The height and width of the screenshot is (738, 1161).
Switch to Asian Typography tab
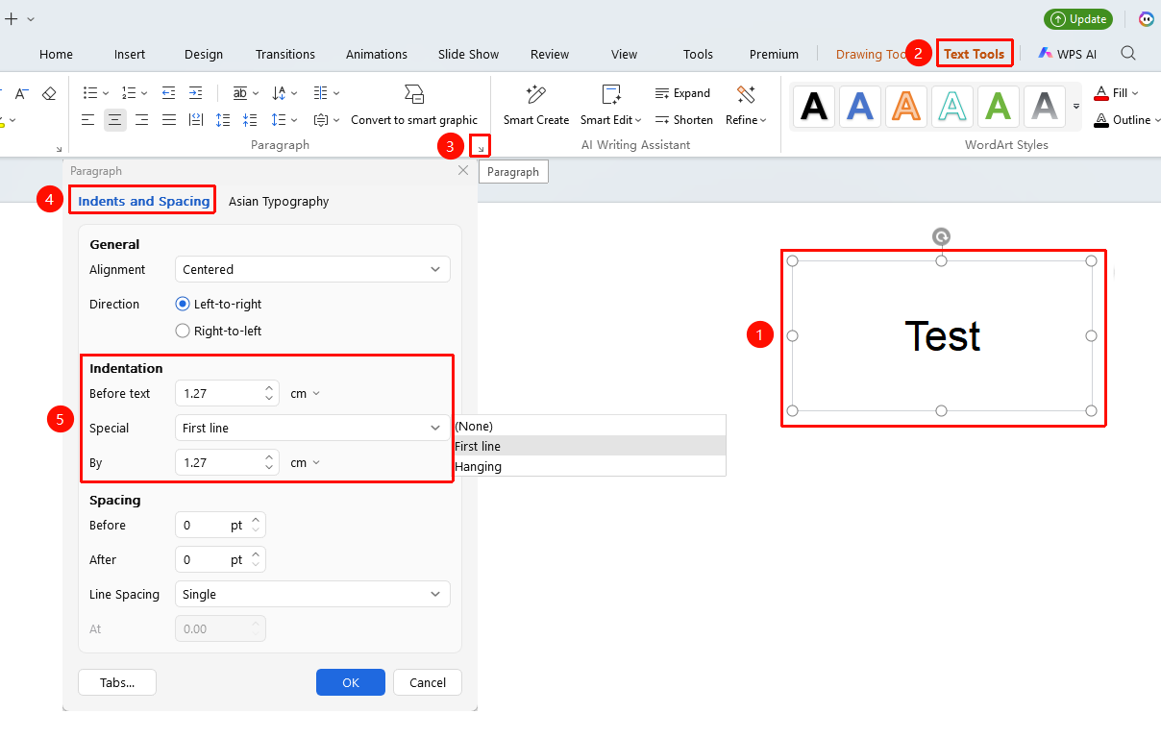279,201
